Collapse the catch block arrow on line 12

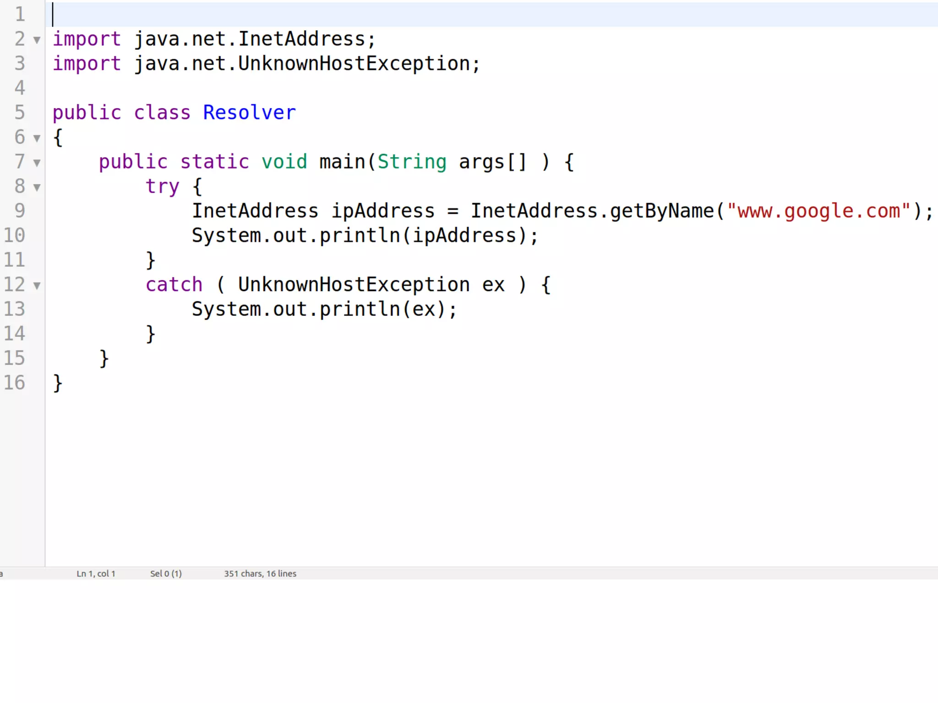[37, 286]
